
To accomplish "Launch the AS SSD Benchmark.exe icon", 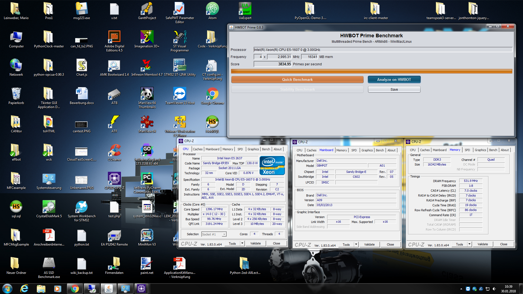I will click(49, 267).
